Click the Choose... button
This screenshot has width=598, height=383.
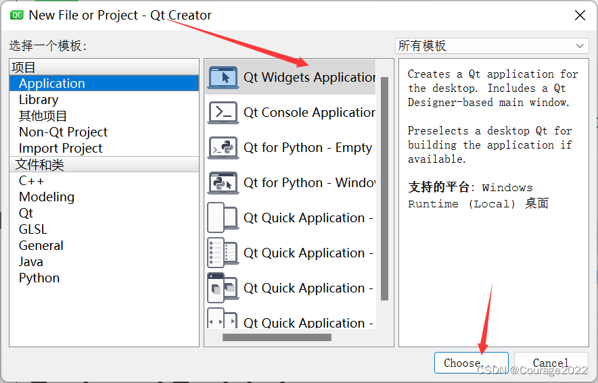click(x=471, y=363)
